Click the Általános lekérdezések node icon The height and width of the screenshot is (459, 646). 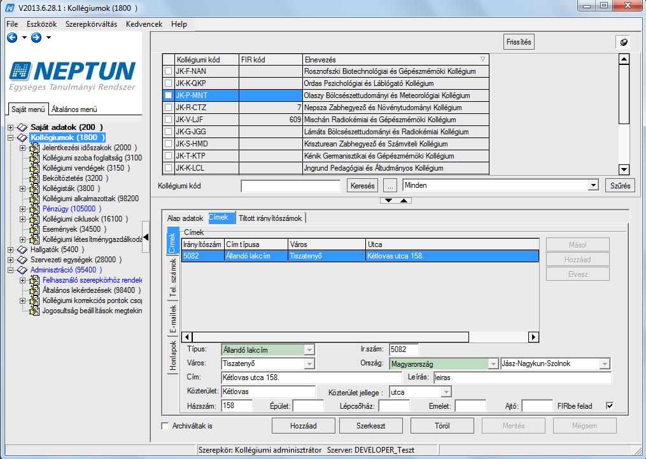pos(34,290)
